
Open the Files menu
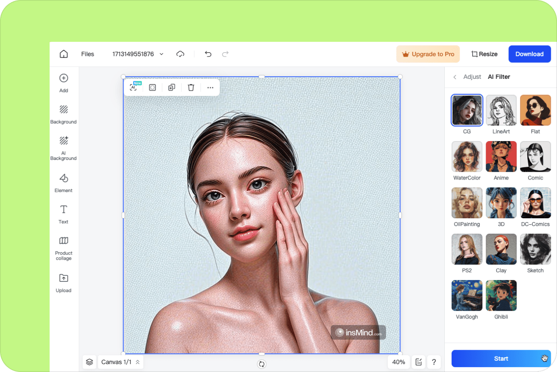[87, 54]
